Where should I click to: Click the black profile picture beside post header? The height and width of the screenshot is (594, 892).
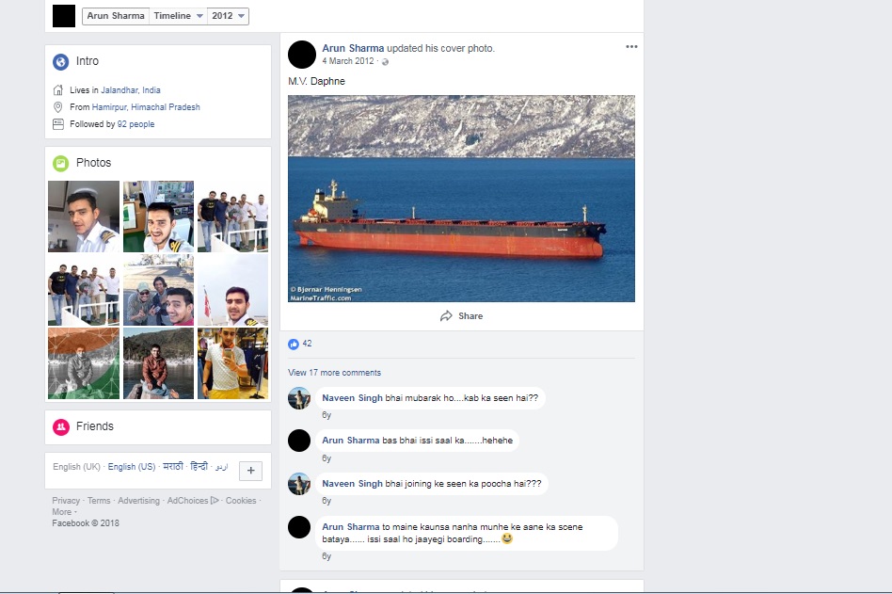(x=302, y=55)
